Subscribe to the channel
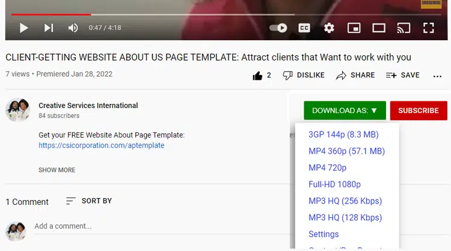Screen dimensions: 451x251 click(419, 110)
